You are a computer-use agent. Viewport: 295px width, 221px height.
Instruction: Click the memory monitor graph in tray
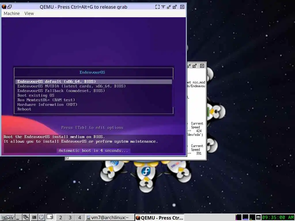245,218
